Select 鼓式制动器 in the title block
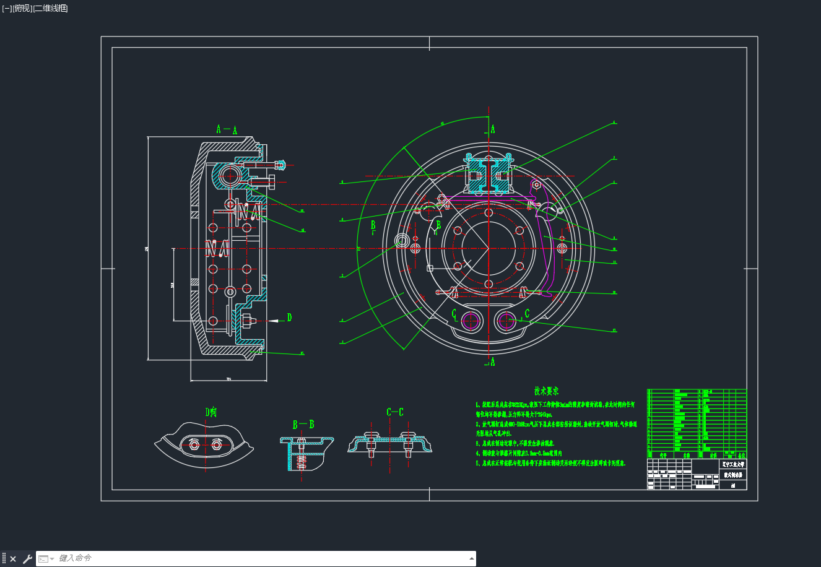This screenshot has width=821, height=567. (x=734, y=475)
